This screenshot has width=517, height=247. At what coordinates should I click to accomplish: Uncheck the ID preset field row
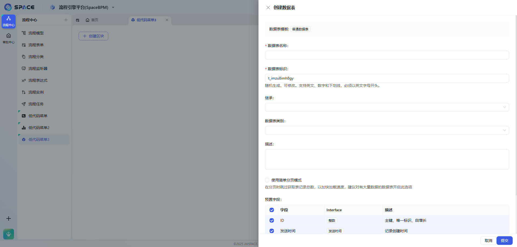(271, 220)
